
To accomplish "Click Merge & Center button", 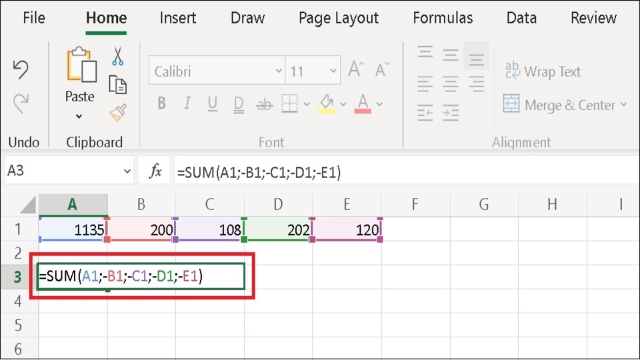I will coord(559,105).
